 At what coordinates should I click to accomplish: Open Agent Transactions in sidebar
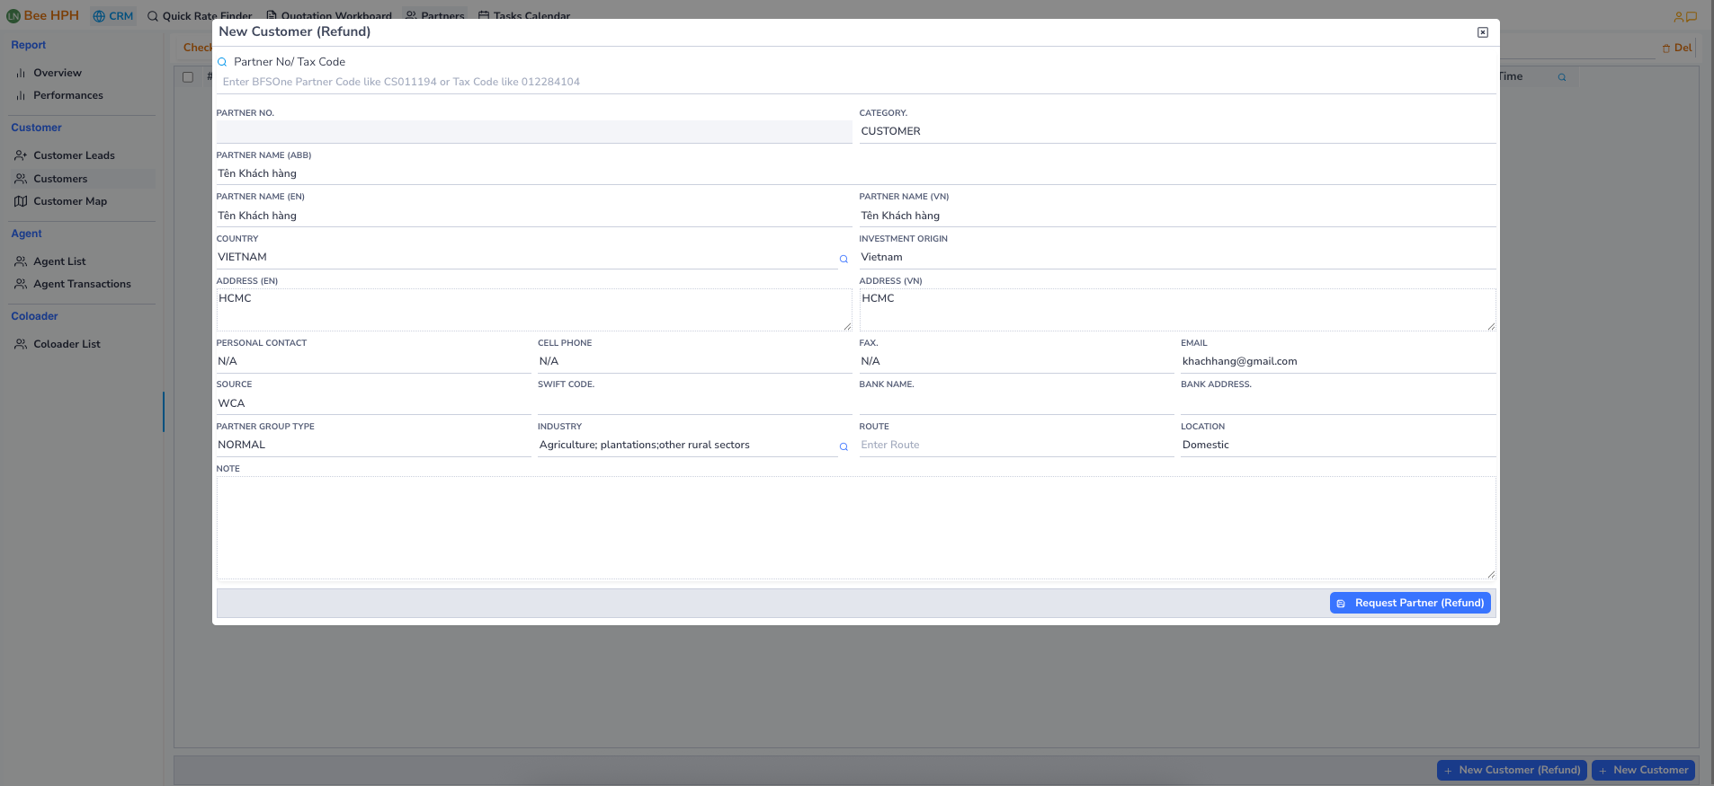82,284
